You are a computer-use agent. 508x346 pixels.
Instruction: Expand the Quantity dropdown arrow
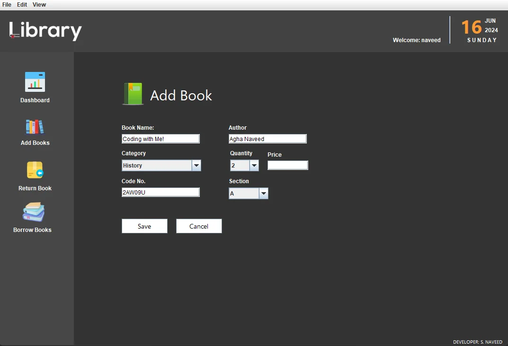point(254,166)
